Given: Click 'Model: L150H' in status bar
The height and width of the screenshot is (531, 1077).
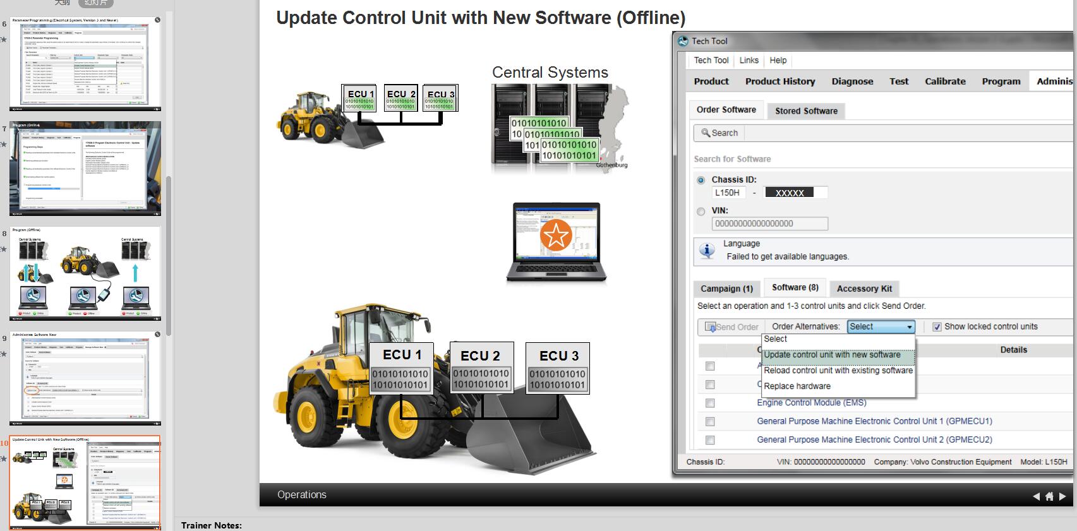Looking at the screenshot, I should [1044, 462].
